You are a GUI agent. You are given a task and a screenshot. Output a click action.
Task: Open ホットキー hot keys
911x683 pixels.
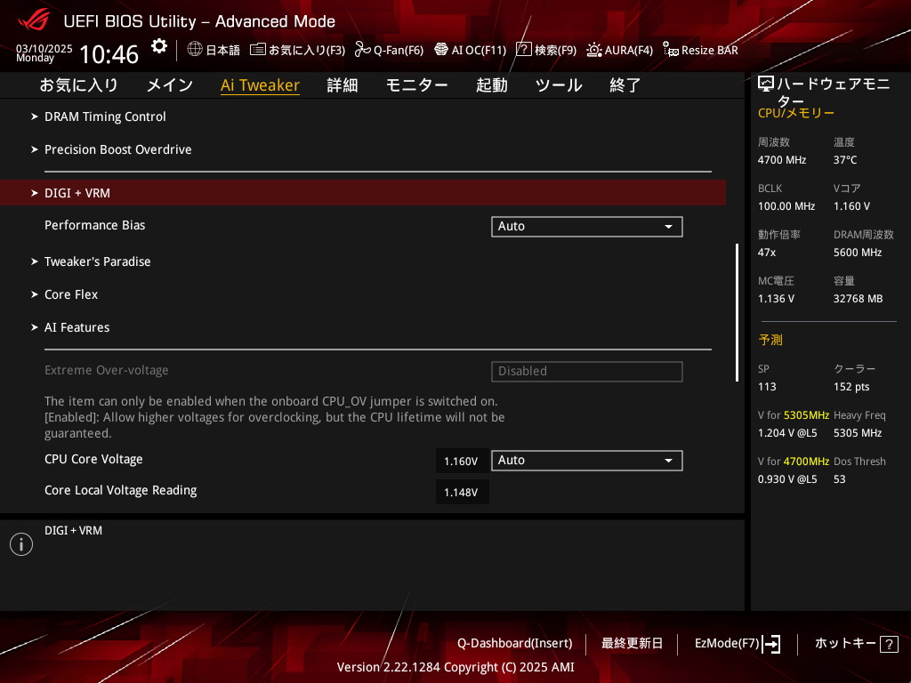click(x=857, y=644)
